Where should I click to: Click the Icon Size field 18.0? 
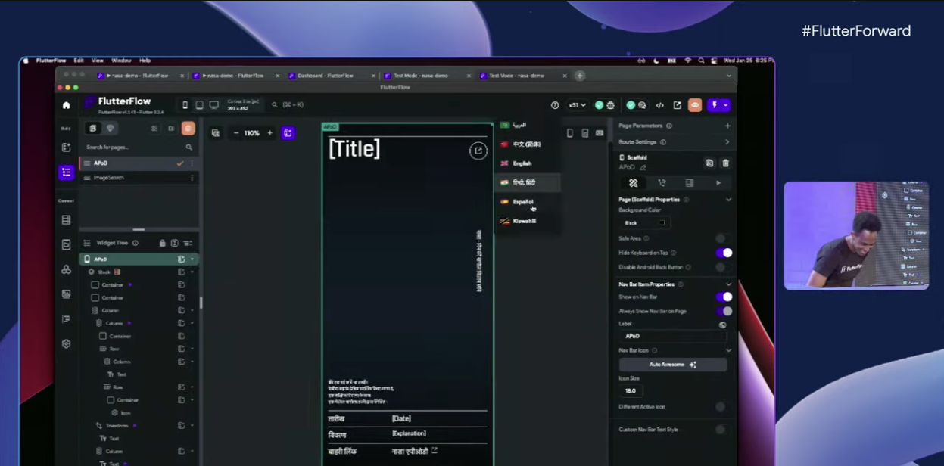[631, 391]
